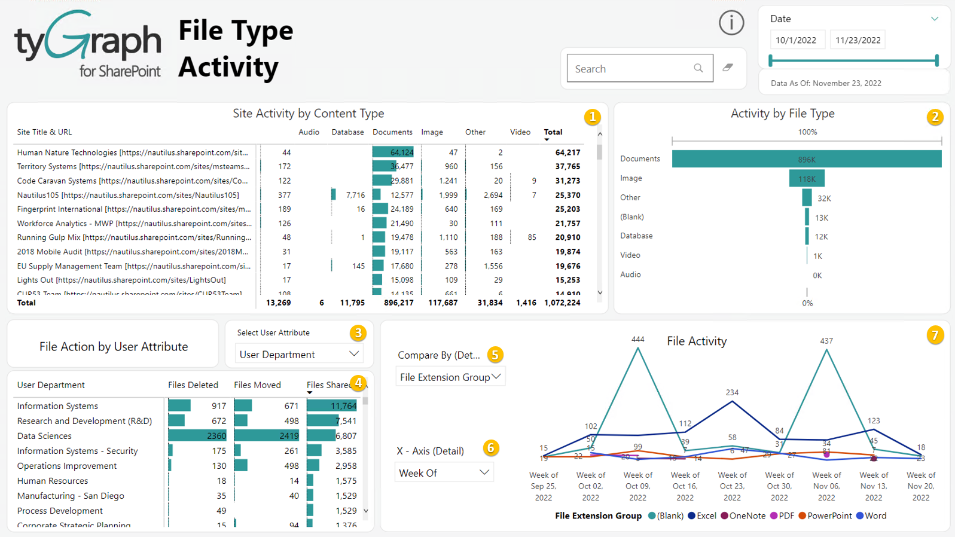Viewport: 955px width, 537px height.
Task: Sort by the Files Deleted column header
Action: (x=193, y=385)
